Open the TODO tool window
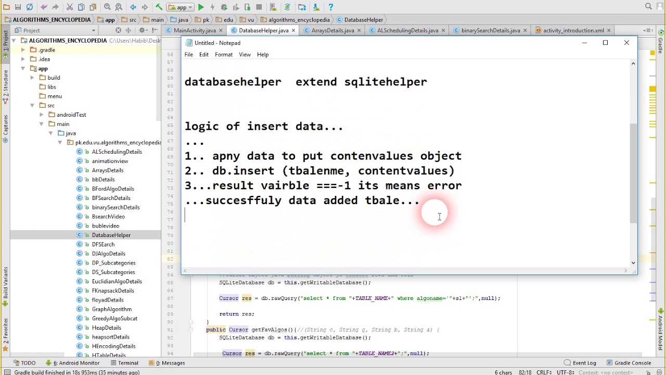 tap(24, 363)
